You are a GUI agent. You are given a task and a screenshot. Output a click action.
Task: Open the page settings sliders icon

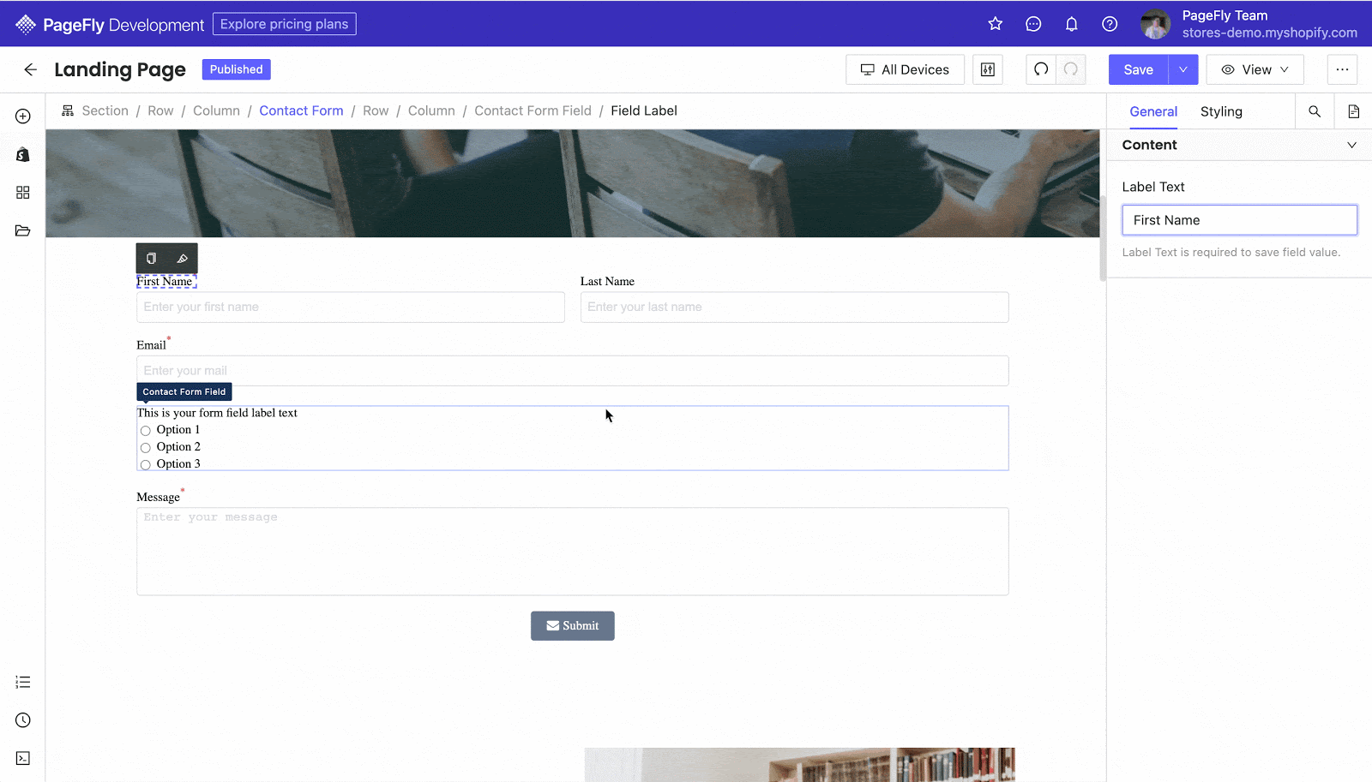988,69
